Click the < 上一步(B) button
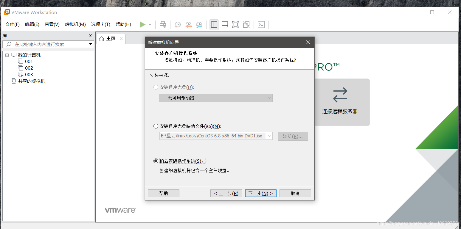This screenshot has height=229, width=461. click(x=226, y=193)
